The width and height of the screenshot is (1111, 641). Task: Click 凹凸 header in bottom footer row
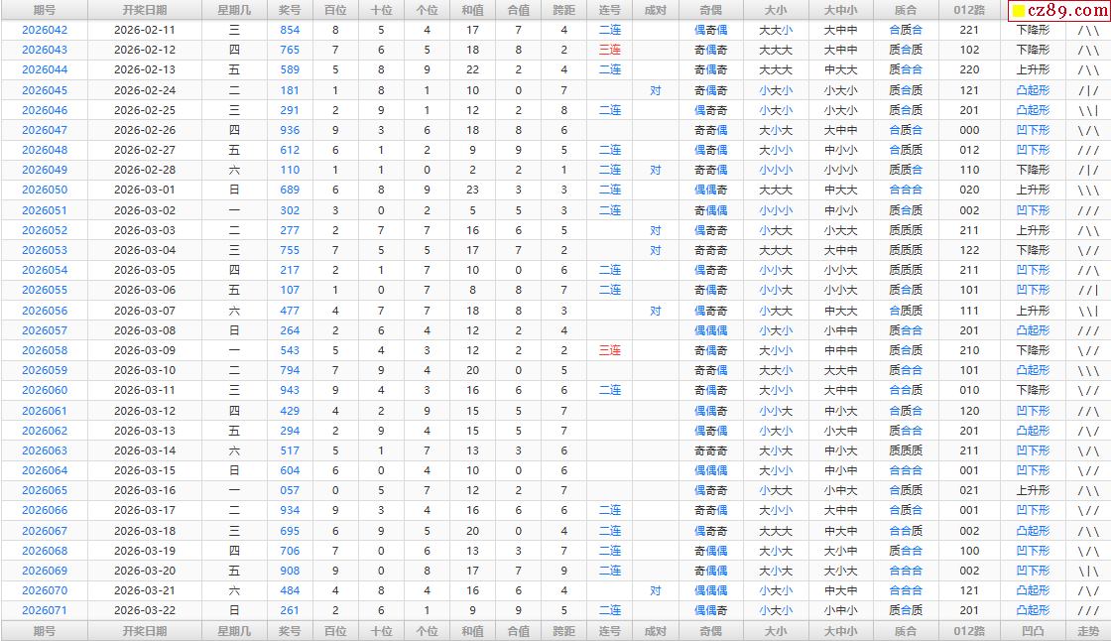pos(1033,631)
